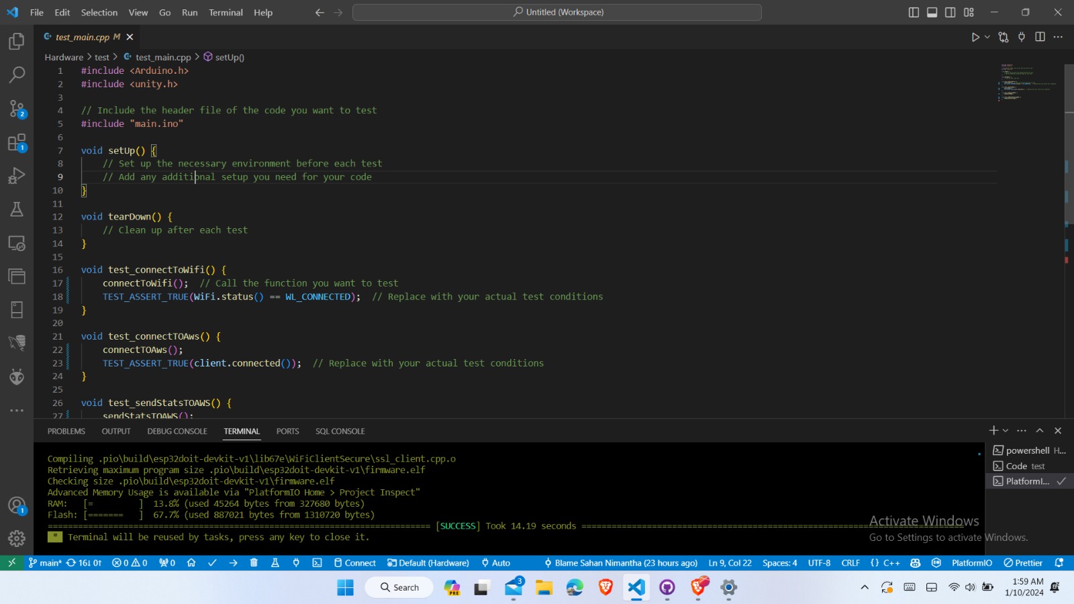The height and width of the screenshot is (604, 1074).
Task: Close the test_main.cpp tab
Action: pos(130,37)
